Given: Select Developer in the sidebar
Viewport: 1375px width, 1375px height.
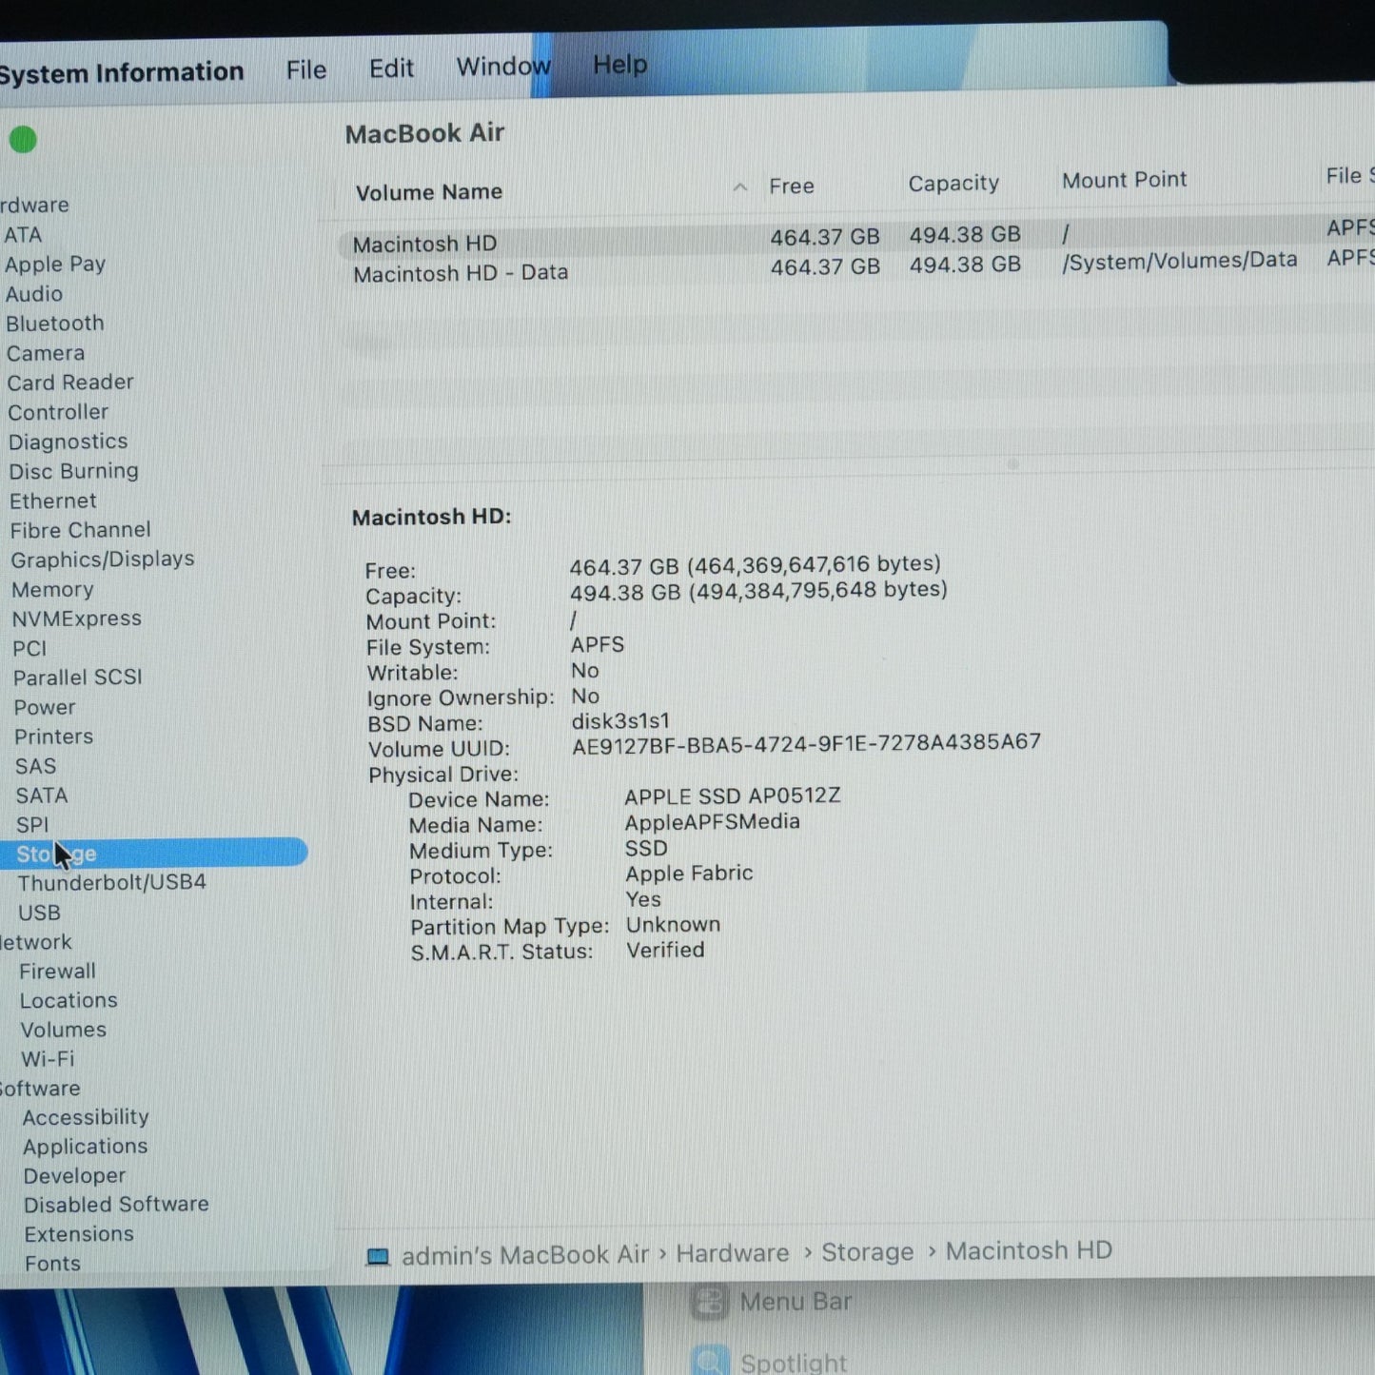Looking at the screenshot, I should (75, 1176).
